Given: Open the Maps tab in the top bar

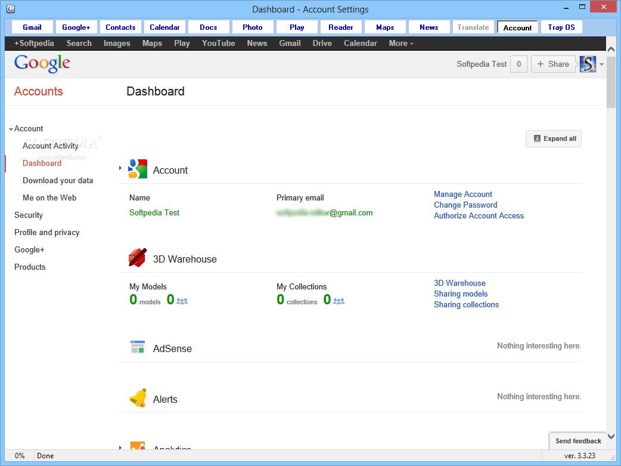Looking at the screenshot, I should point(385,27).
